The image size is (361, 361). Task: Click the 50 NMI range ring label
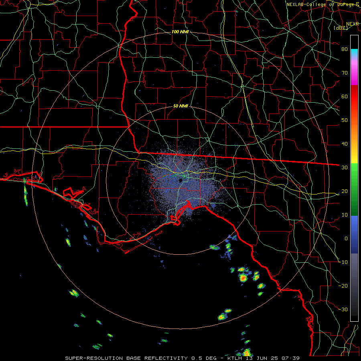[180, 106]
